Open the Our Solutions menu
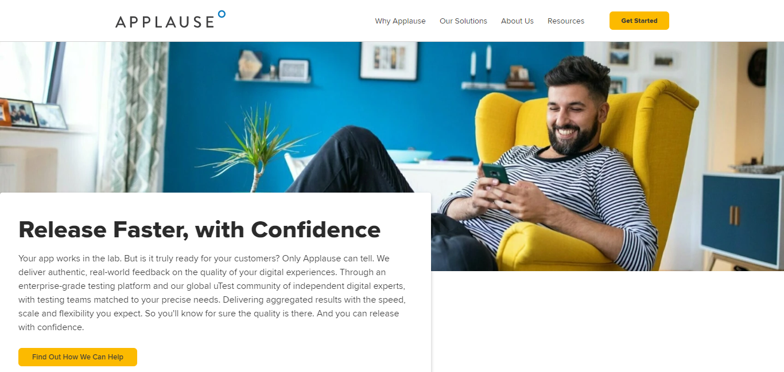784x372 pixels. [x=463, y=21]
